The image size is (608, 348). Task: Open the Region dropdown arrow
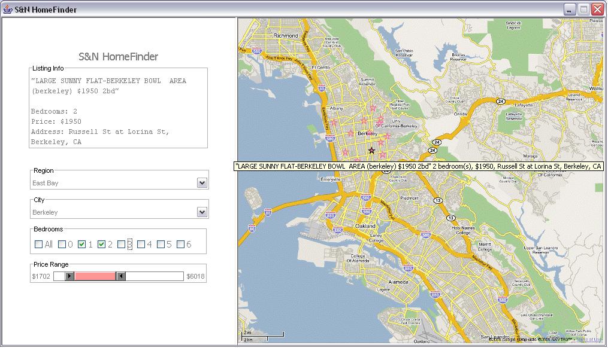pyautogui.click(x=202, y=183)
